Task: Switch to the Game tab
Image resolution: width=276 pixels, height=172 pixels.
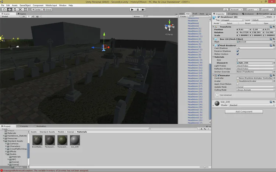Action: pyautogui.click(x=22, y=14)
